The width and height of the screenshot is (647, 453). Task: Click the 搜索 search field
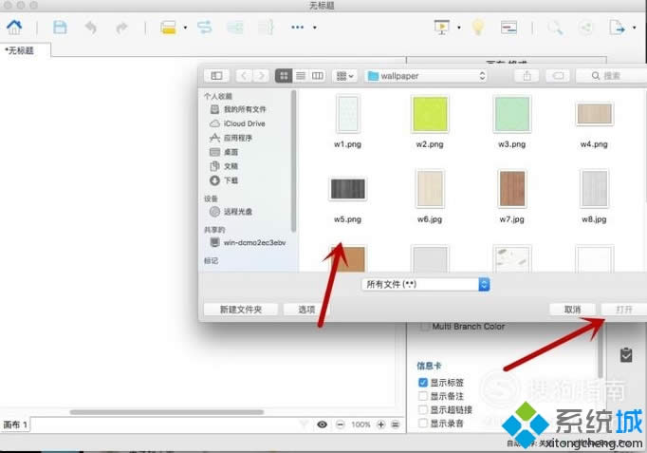pos(611,76)
